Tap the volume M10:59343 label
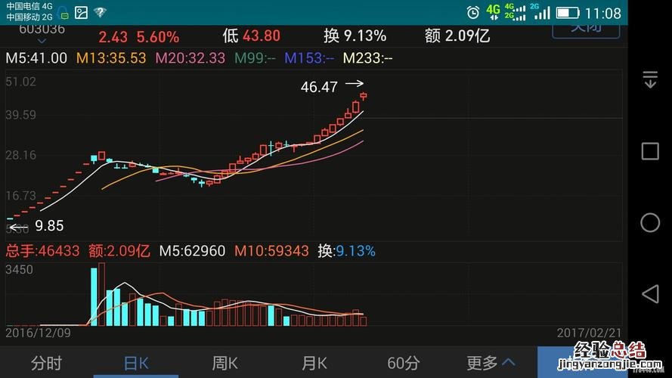The width and height of the screenshot is (672, 378). pos(271,251)
